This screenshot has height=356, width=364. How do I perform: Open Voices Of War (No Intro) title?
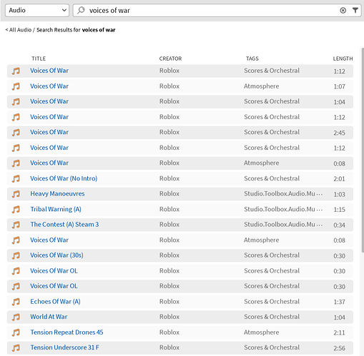pyautogui.click(x=64, y=178)
